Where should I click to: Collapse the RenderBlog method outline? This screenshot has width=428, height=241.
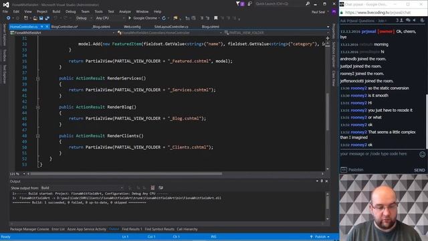click(37, 107)
